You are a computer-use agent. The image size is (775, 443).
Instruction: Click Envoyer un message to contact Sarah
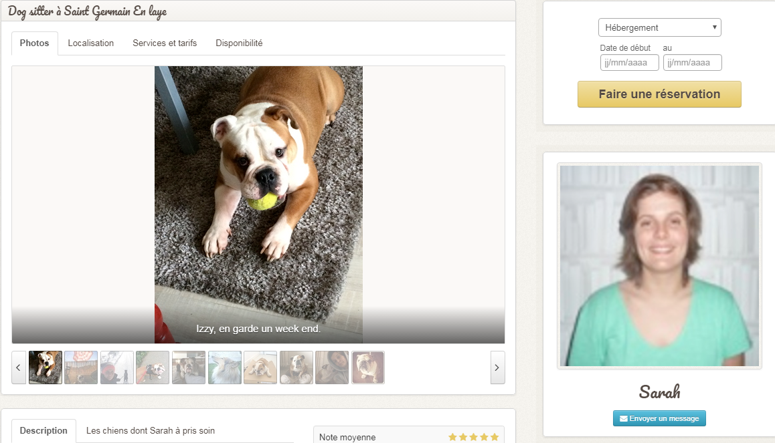(x=659, y=418)
